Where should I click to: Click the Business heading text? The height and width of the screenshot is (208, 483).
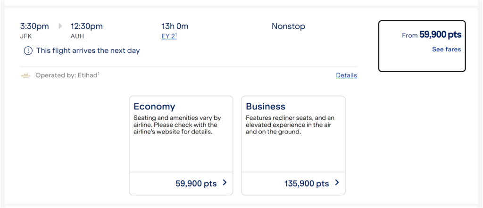coord(266,106)
